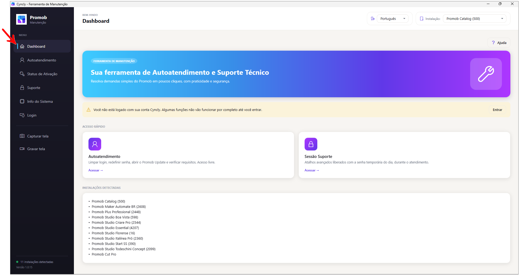Image resolution: width=521 pixels, height=277 pixels.
Task: Click the Entrar button in warning bar
Action: pyautogui.click(x=497, y=110)
